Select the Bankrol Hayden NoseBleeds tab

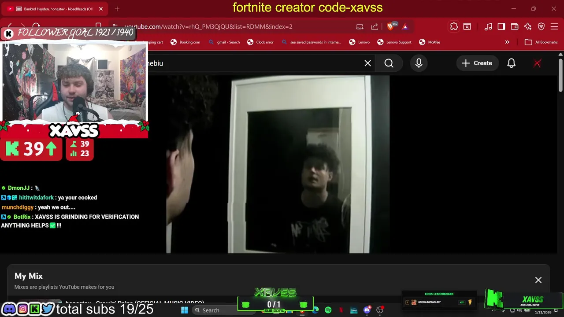coord(55,9)
